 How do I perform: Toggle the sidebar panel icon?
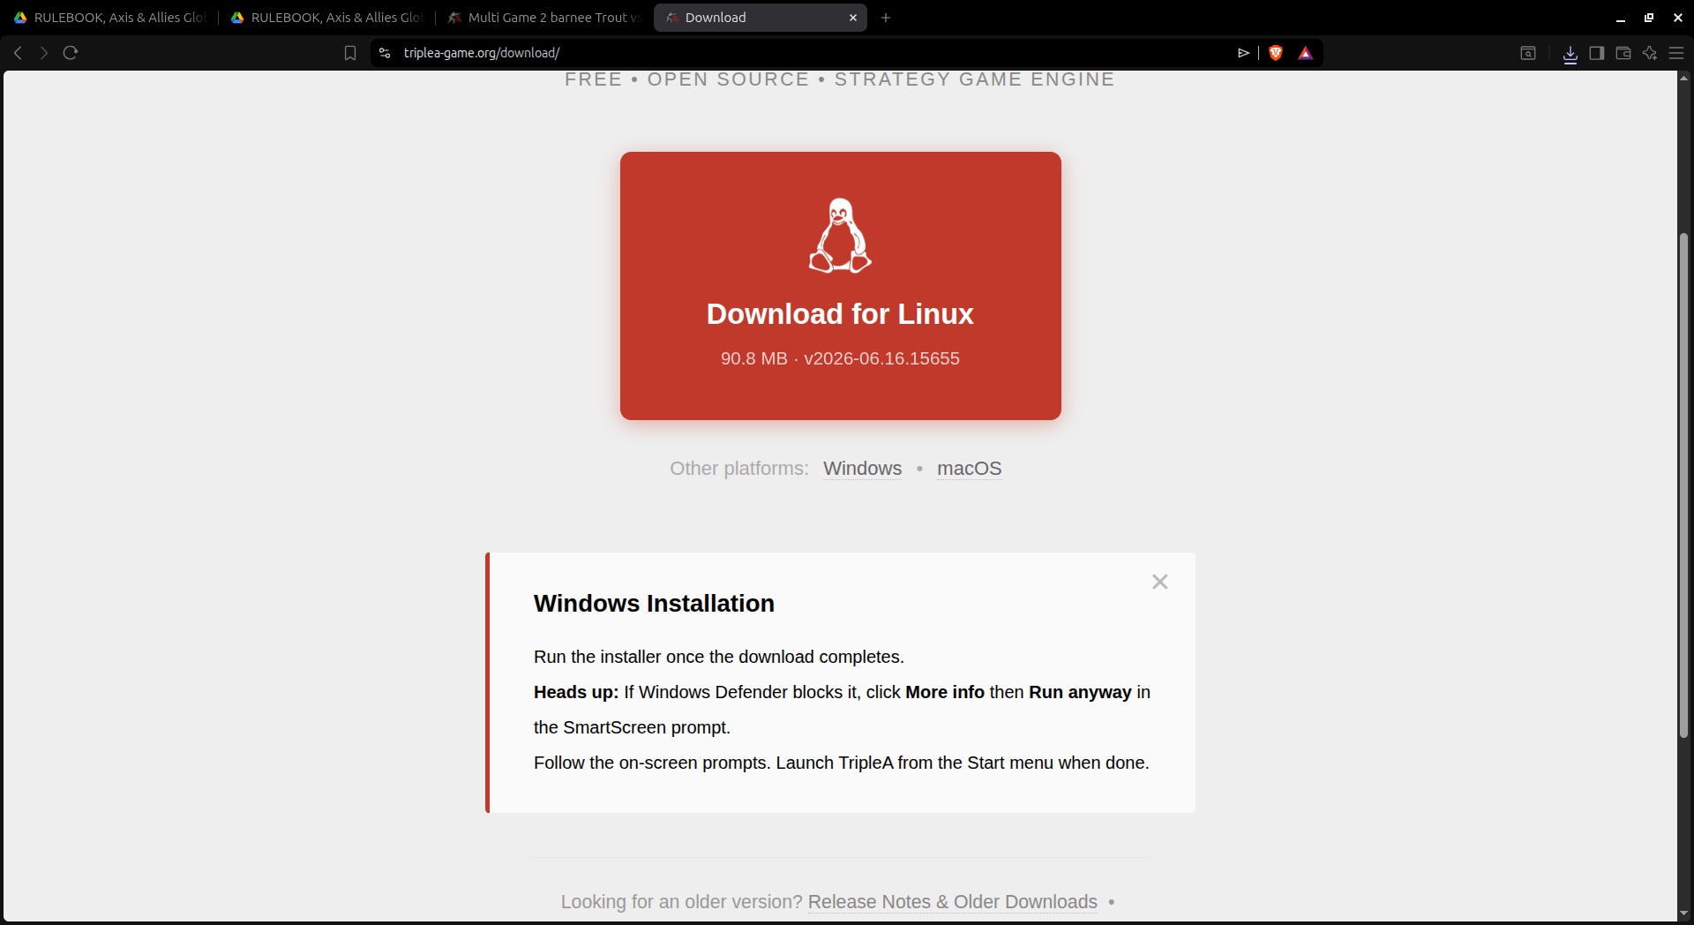(x=1597, y=53)
